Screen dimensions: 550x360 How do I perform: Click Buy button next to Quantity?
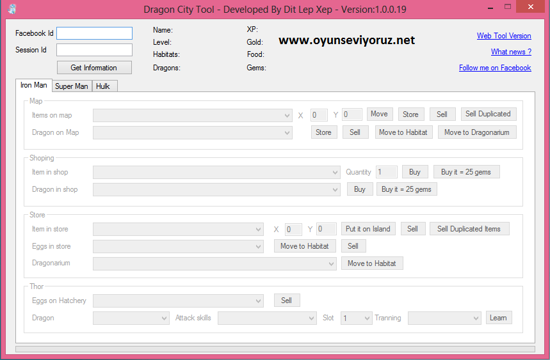pos(416,172)
